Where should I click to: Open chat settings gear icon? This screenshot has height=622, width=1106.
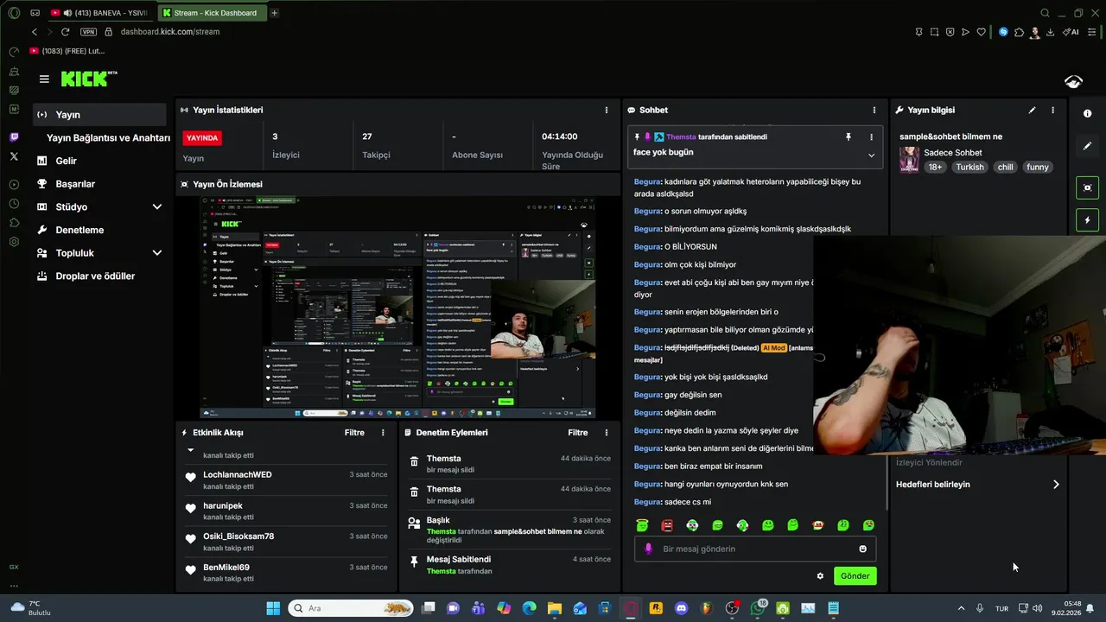pos(820,576)
